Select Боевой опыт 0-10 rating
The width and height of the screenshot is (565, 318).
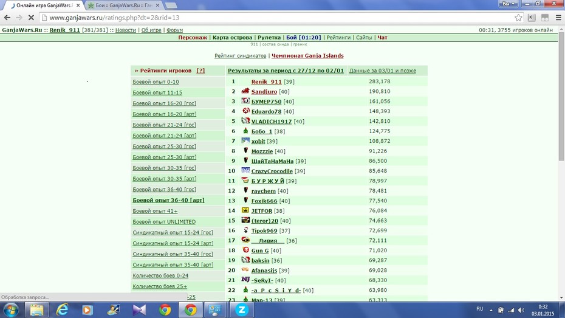click(156, 82)
